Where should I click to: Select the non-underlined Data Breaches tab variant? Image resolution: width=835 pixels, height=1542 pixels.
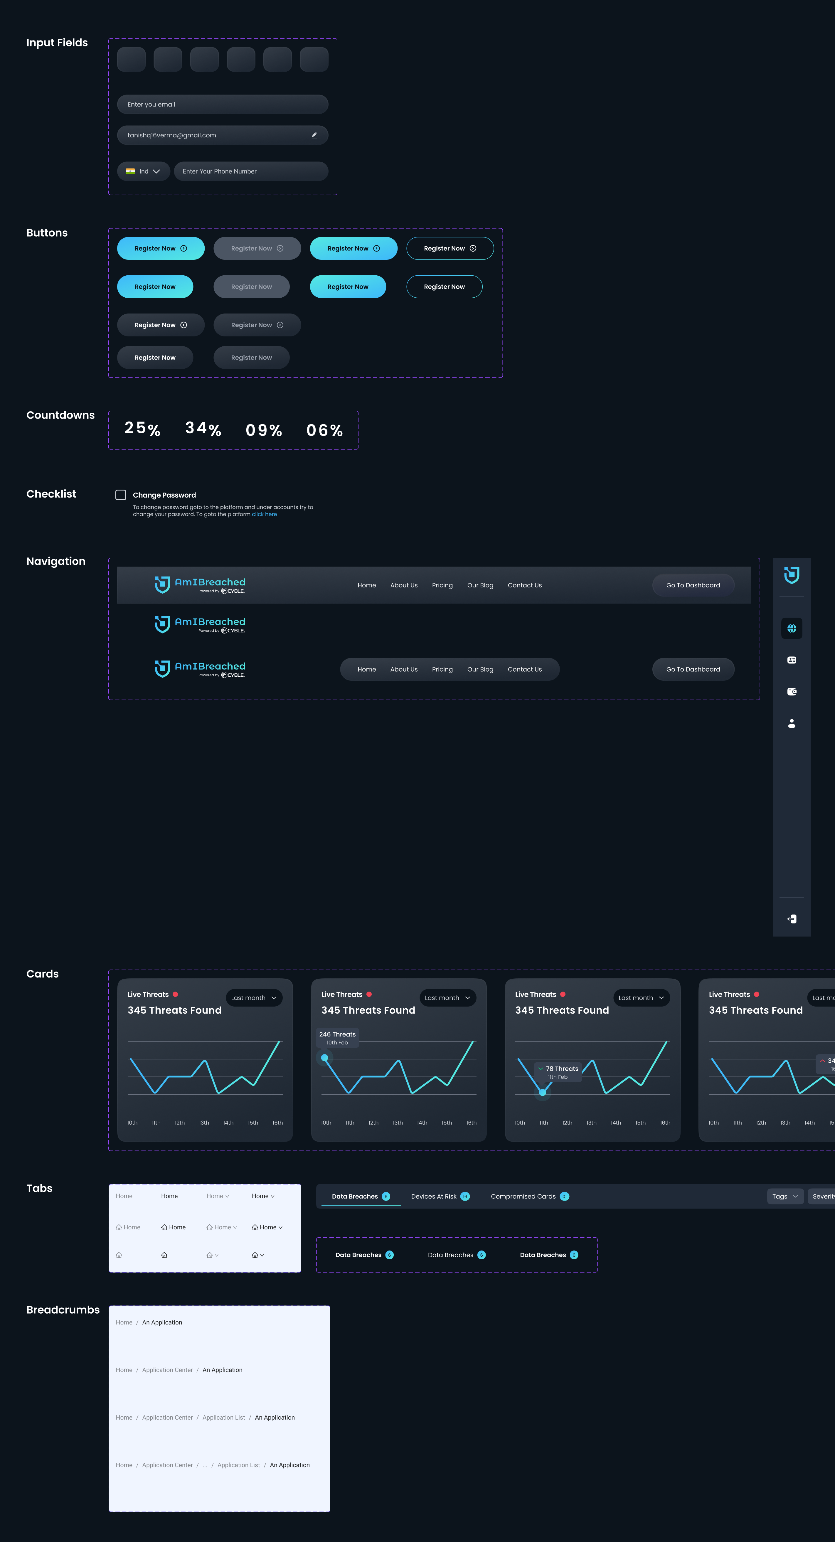coord(457,1255)
